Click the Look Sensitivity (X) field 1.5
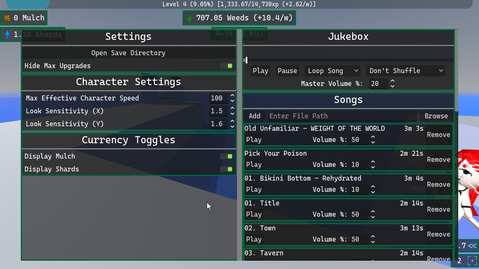Image resolution: width=479 pixels, height=269 pixels. [x=218, y=111]
